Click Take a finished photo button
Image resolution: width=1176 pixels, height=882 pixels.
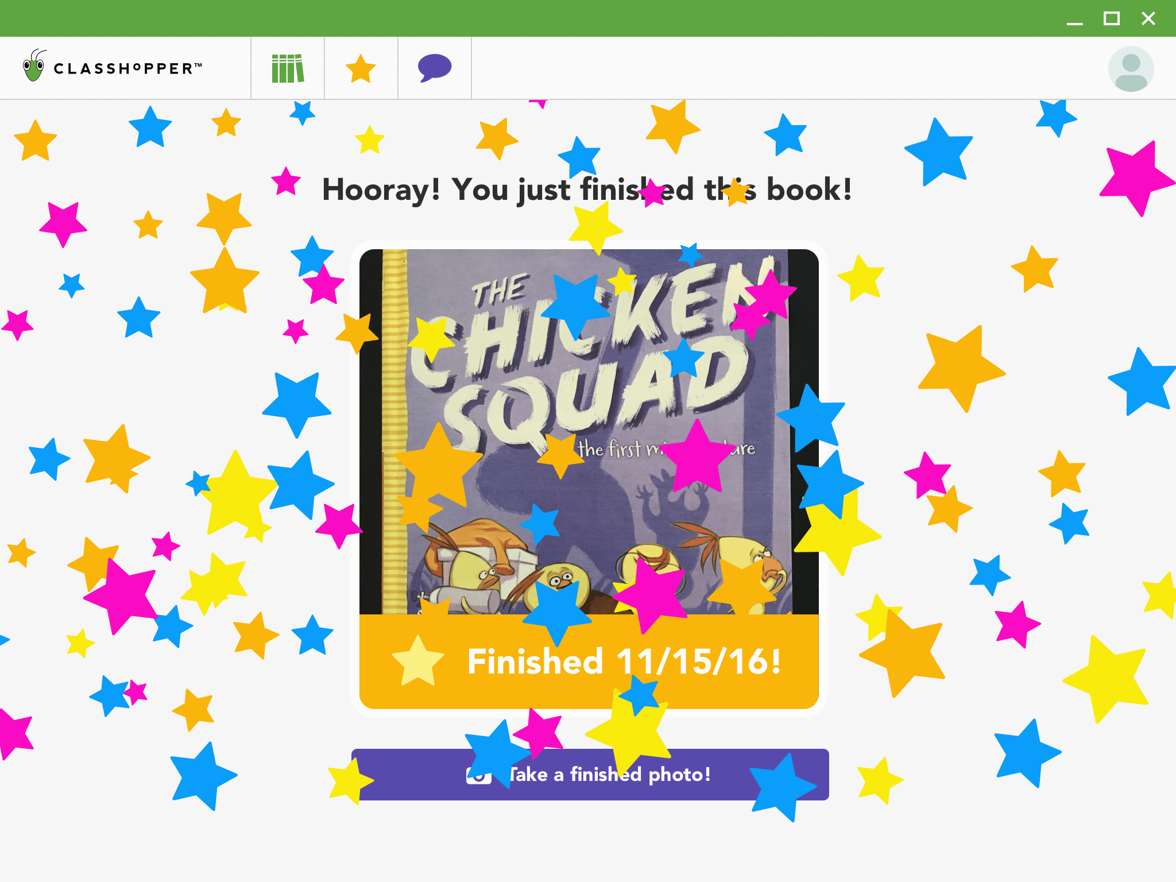pos(590,775)
